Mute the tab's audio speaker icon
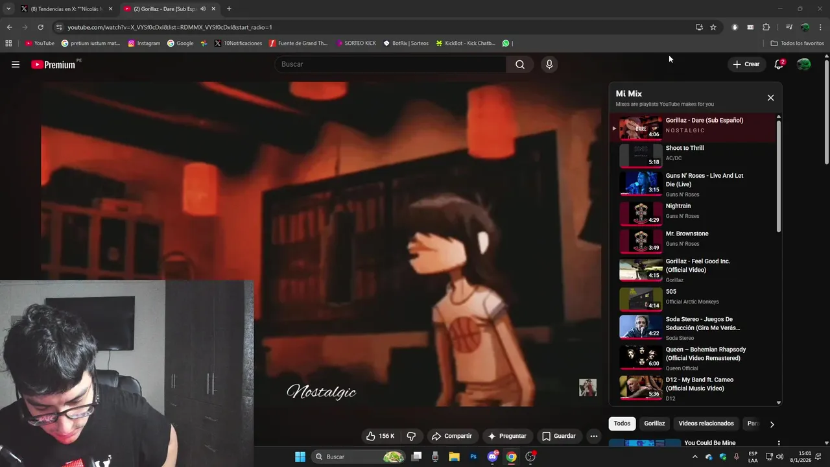 point(203,9)
